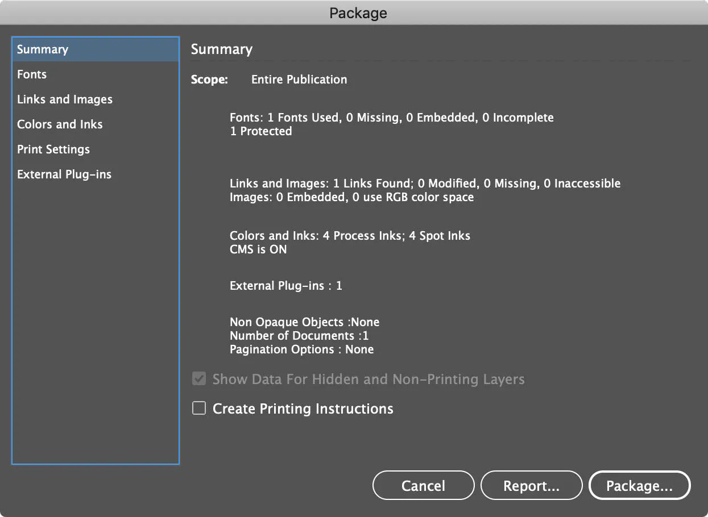Click the '0 use RGB color space' line
The image size is (708, 517).
352,197
